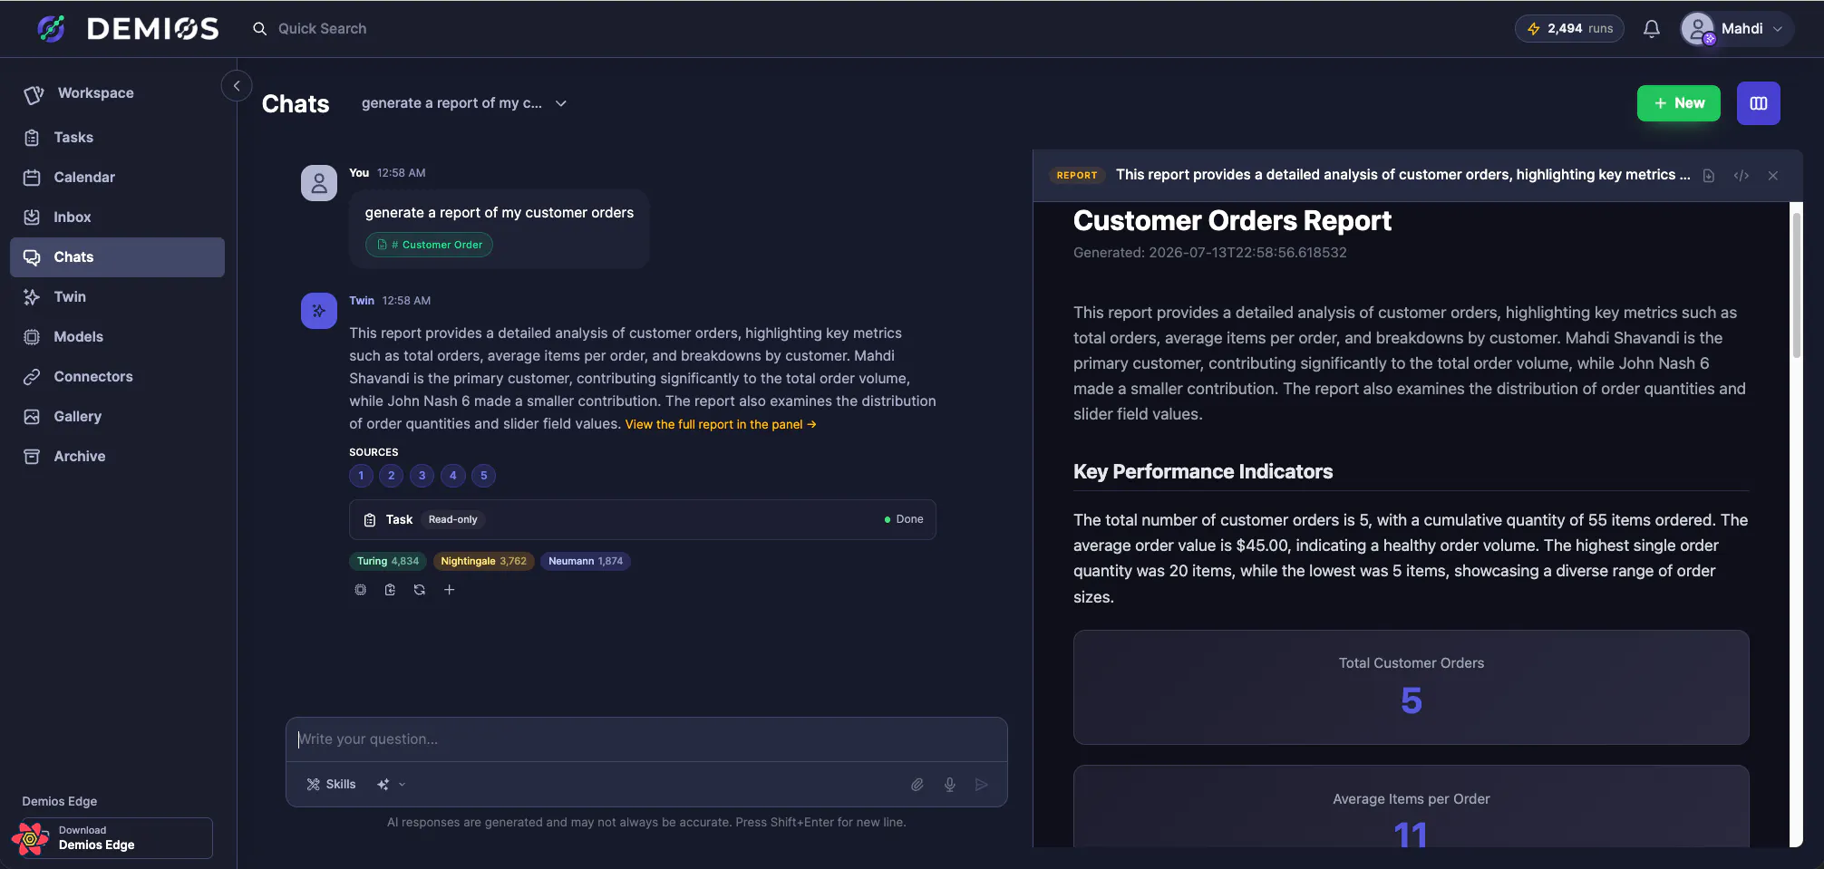This screenshot has height=869, width=1824.
Task: Click the clipboard export icon under response
Action: pyautogui.click(x=390, y=590)
